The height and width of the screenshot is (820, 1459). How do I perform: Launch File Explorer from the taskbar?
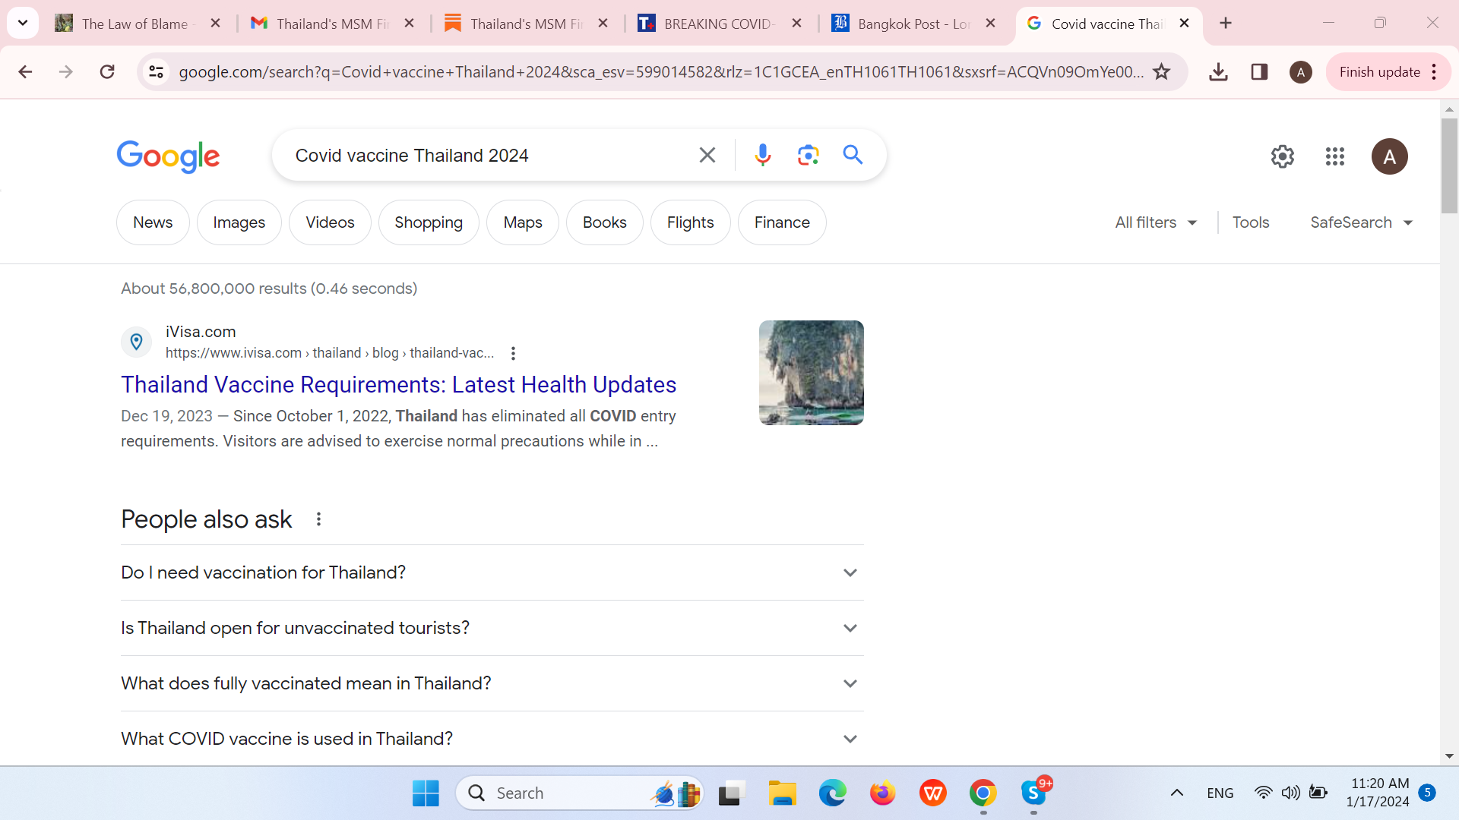781,793
